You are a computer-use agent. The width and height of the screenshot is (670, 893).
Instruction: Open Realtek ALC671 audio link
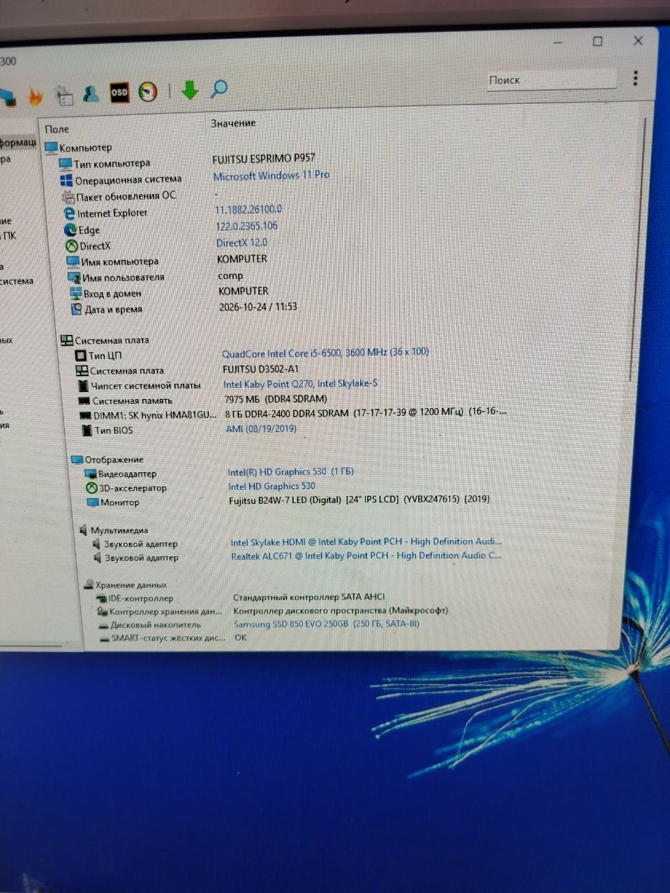click(366, 556)
